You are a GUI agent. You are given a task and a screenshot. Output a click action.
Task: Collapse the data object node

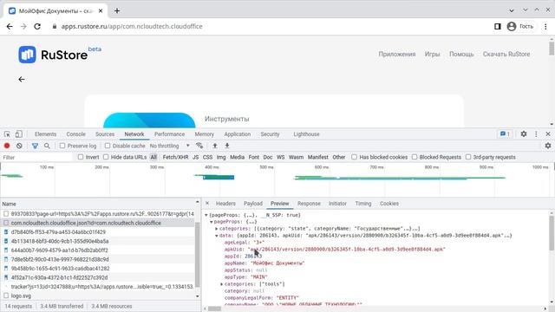coord(217,236)
